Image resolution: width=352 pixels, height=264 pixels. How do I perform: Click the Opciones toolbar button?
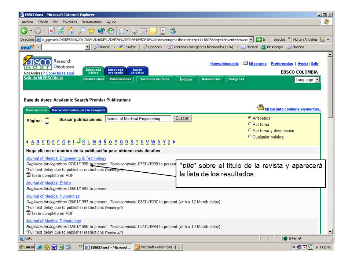coord(152,47)
